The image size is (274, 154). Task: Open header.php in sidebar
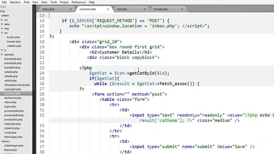[x=14, y=41]
